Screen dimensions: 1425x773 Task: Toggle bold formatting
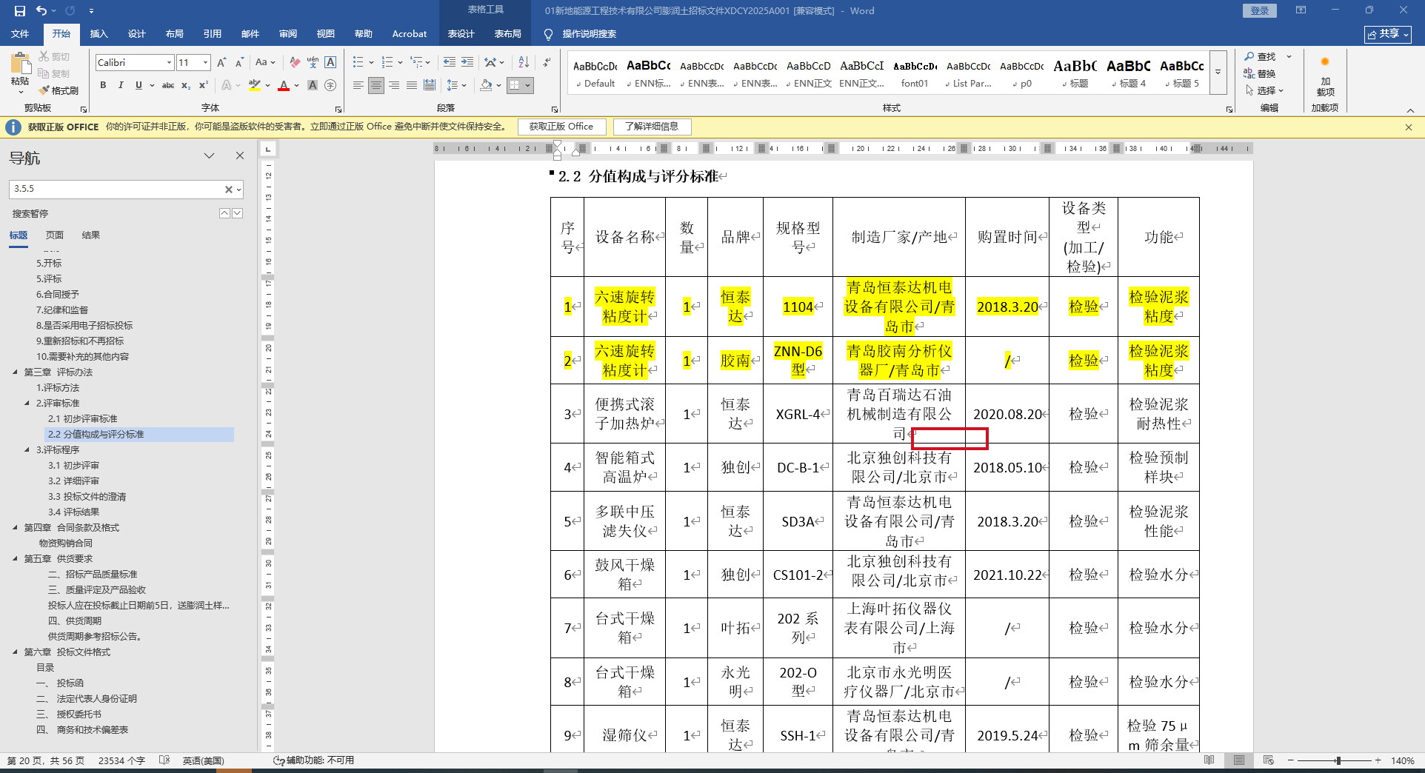click(x=103, y=86)
